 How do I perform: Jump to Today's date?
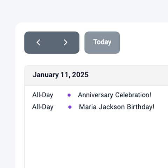pyautogui.click(x=102, y=42)
